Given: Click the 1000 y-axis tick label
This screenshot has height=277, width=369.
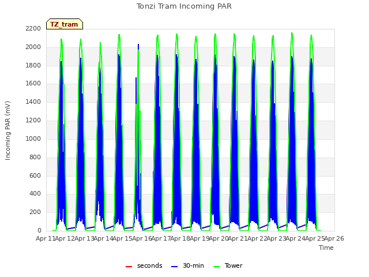Looking at the screenshot, I should tap(33, 138).
